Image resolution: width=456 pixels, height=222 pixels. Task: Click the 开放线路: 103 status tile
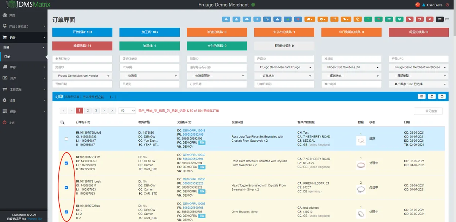(82, 32)
